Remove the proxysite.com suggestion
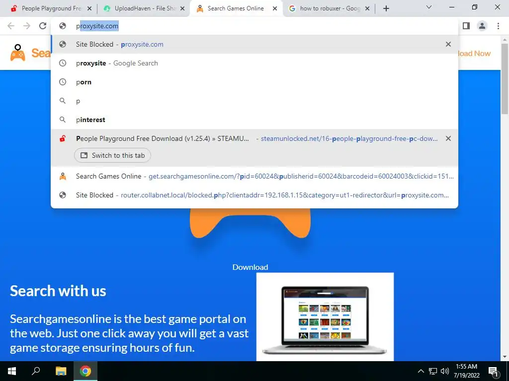Screen dimensions: 509x381 point(448,44)
